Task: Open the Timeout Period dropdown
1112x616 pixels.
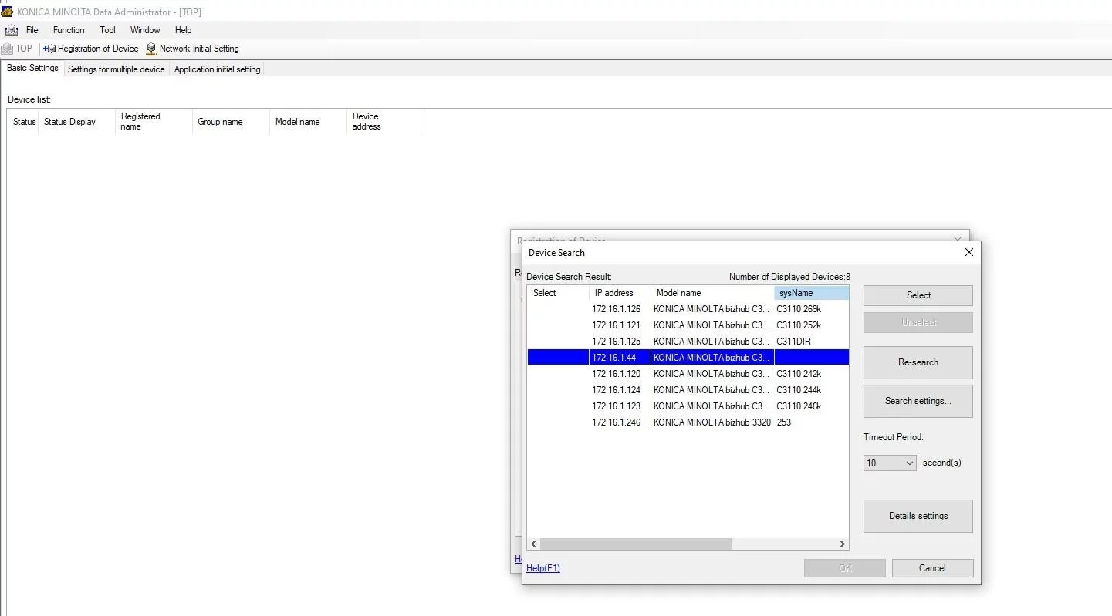Action: pyautogui.click(x=889, y=463)
